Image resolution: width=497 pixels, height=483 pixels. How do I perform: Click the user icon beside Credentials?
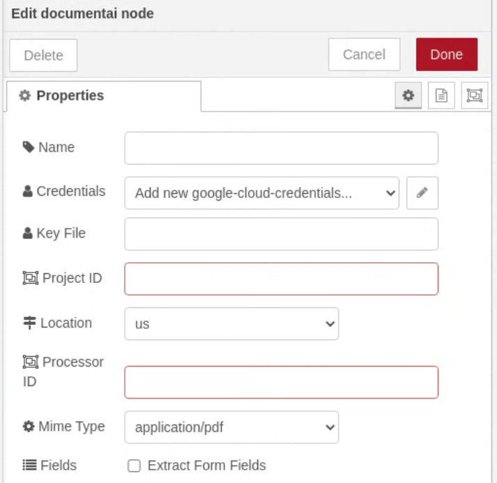pos(28,191)
